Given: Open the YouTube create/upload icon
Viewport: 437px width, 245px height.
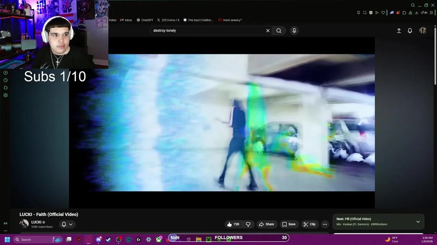Looking at the screenshot, I should (x=399, y=31).
